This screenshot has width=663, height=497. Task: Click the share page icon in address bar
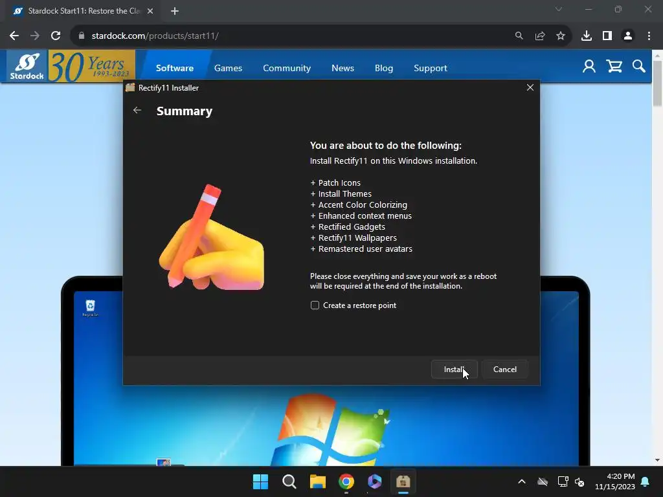point(540,36)
